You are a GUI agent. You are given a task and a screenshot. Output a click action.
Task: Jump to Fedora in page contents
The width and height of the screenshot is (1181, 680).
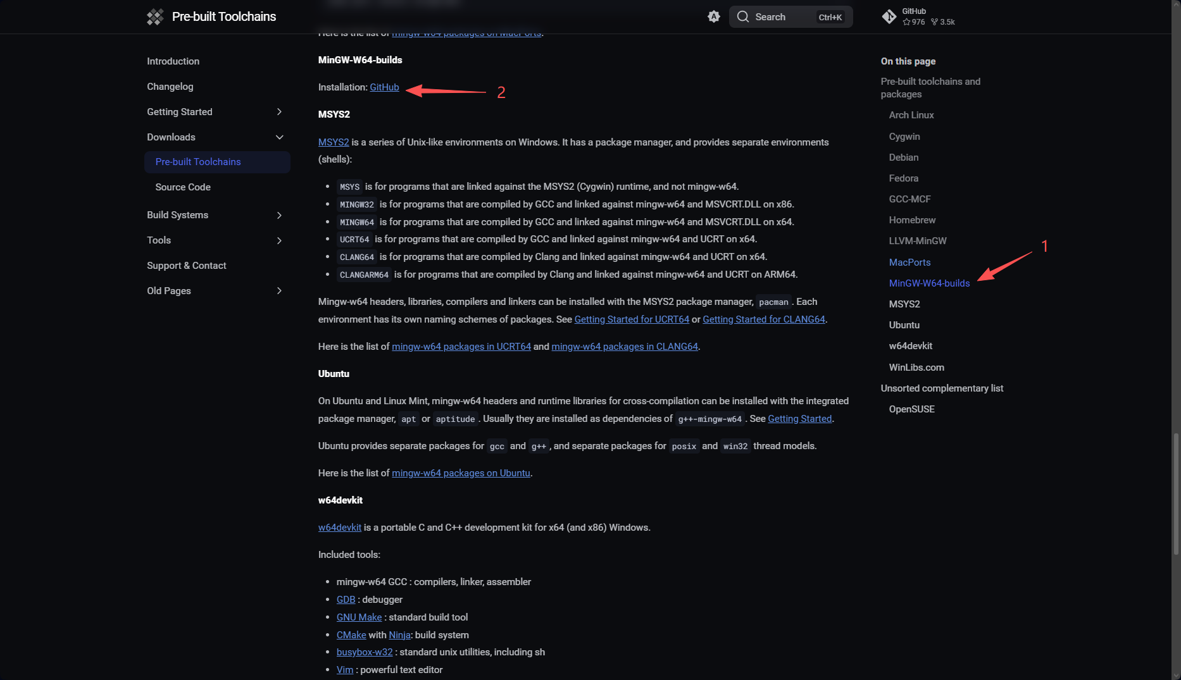coord(904,178)
